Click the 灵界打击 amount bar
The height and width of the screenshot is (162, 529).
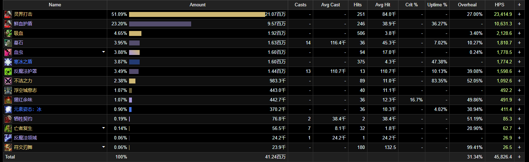point(197,14)
